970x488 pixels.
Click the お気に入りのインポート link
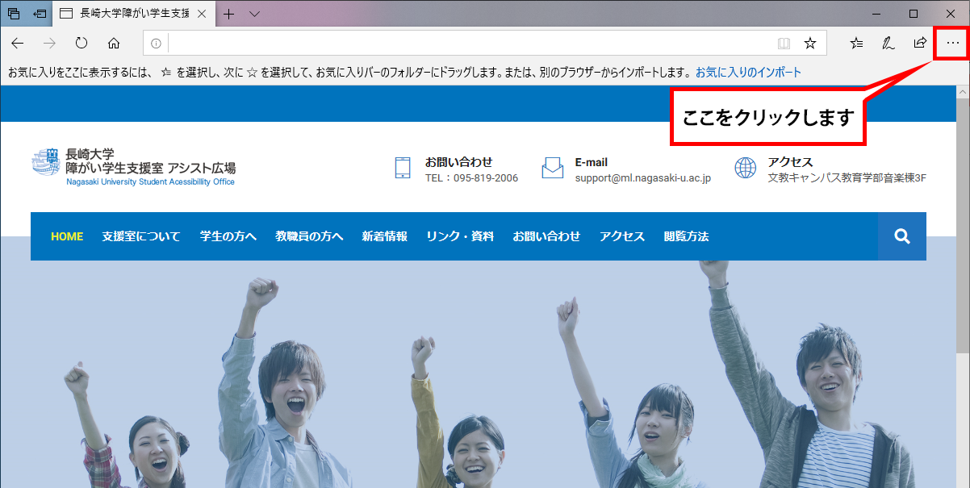tap(749, 72)
